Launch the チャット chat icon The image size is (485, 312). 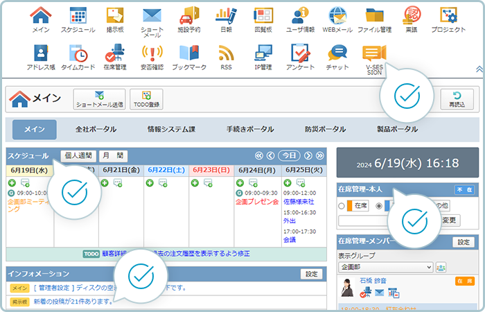click(x=337, y=57)
